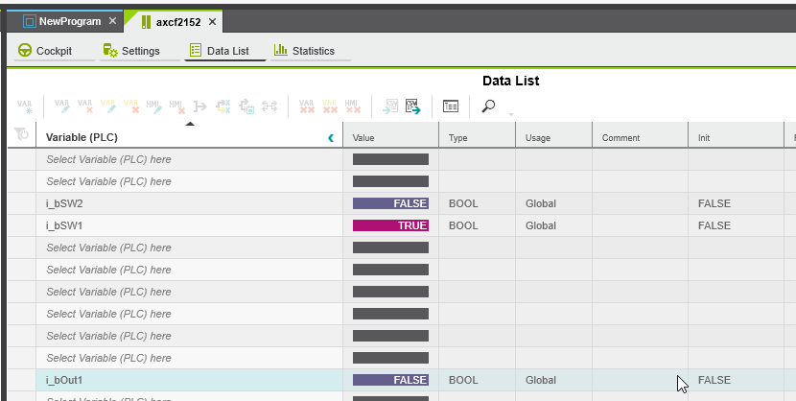Image resolution: width=796 pixels, height=401 pixels.
Task: Click the Variable (PLC) column header
Action: click(189, 137)
